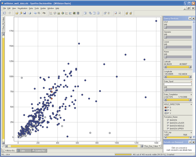Image resolution: width=196 pixels, height=157 pixels.
Task: Close the Query Devices panel
Action: 193,18
